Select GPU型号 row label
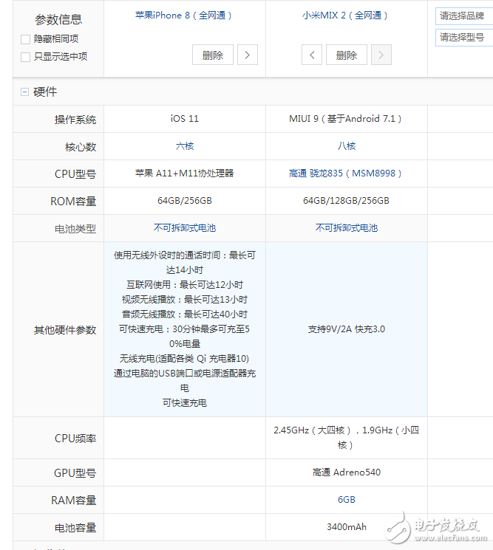The height and width of the screenshot is (550, 493). click(75, 473)
